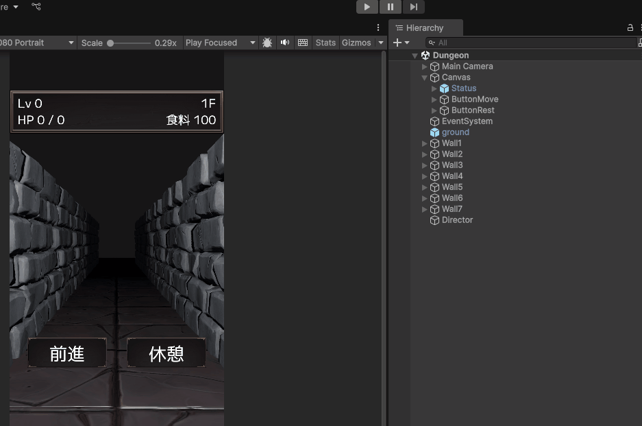This screenshot has width=642, height=426.
Task: Click the 休憩 button in the game
Action: point(166,353)
